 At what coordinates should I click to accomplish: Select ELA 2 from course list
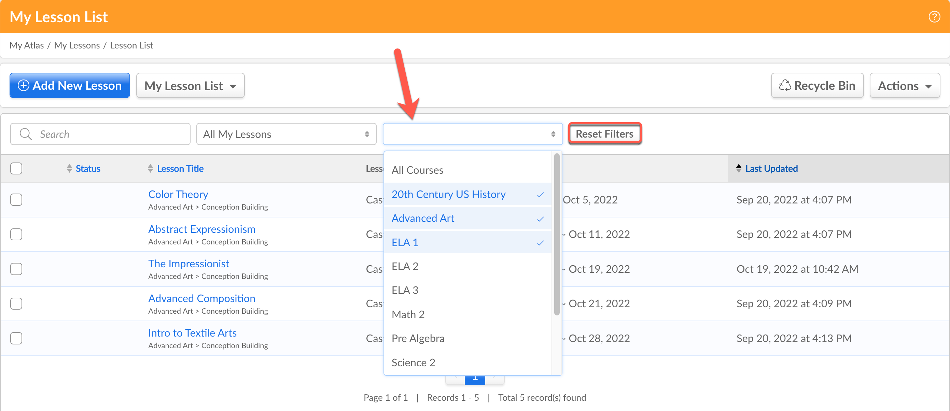[405, 266]
